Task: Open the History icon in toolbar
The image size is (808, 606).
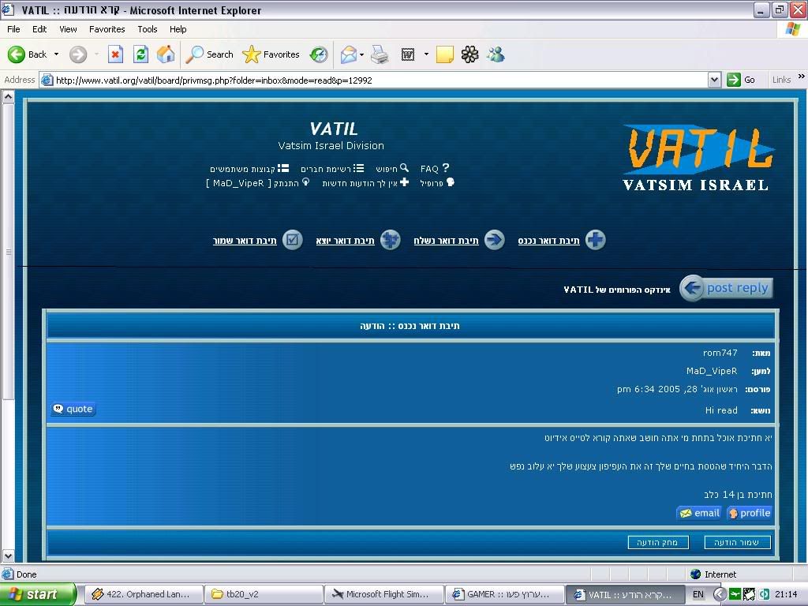Action: [319, 54]
